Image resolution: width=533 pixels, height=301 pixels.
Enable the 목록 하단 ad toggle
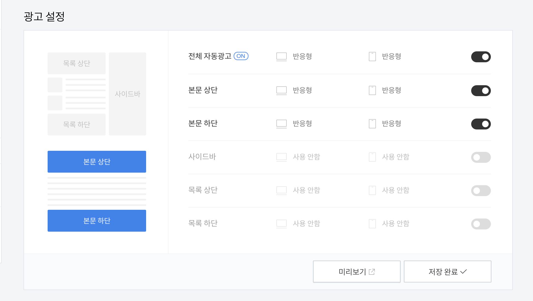481,224
